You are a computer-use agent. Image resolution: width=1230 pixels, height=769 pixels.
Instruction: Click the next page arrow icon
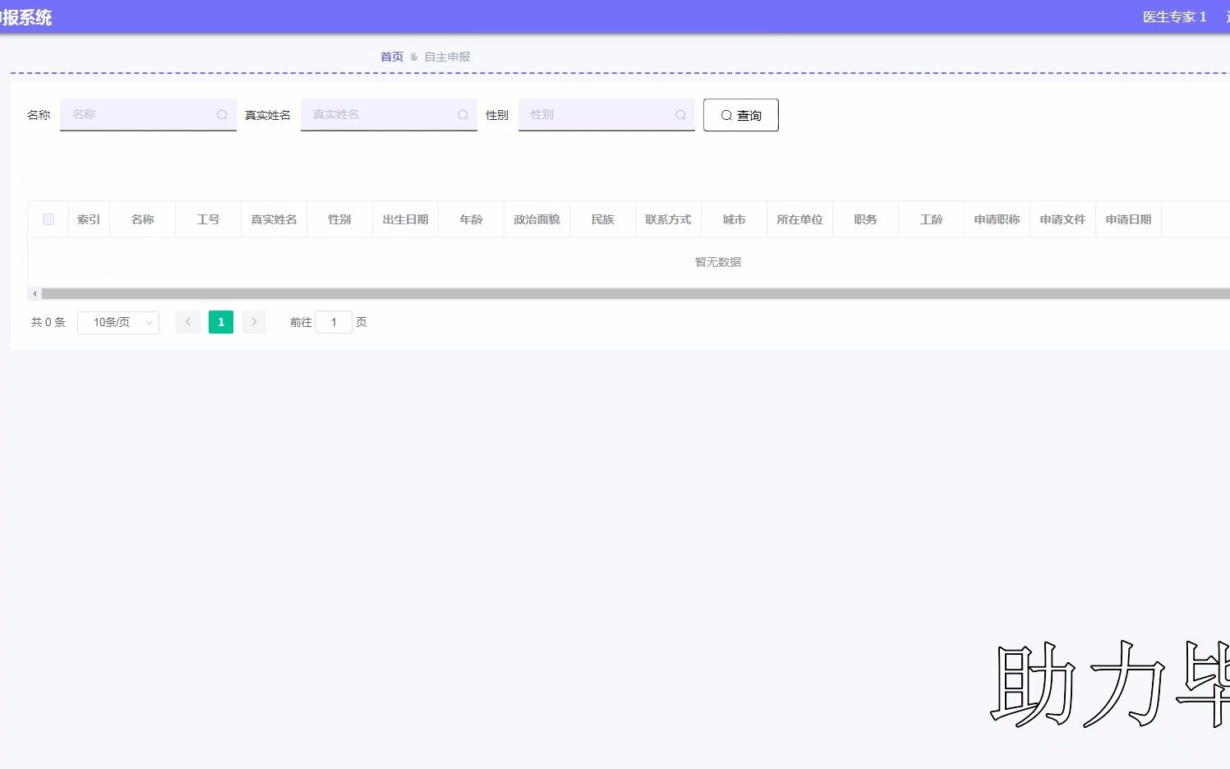coord(253,321)
